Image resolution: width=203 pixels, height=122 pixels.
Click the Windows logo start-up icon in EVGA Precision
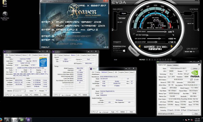124,51
